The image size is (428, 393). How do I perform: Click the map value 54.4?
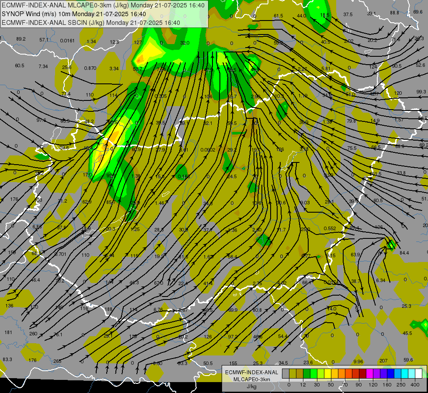[x=282, y=336]
